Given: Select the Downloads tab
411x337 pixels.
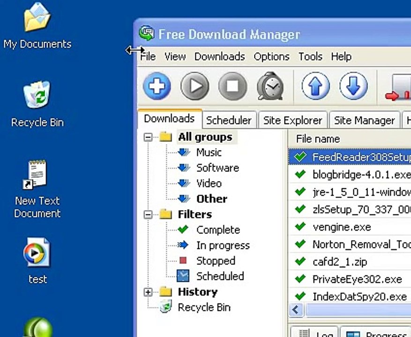Looking at the screenshot, I should pos(169,118).
